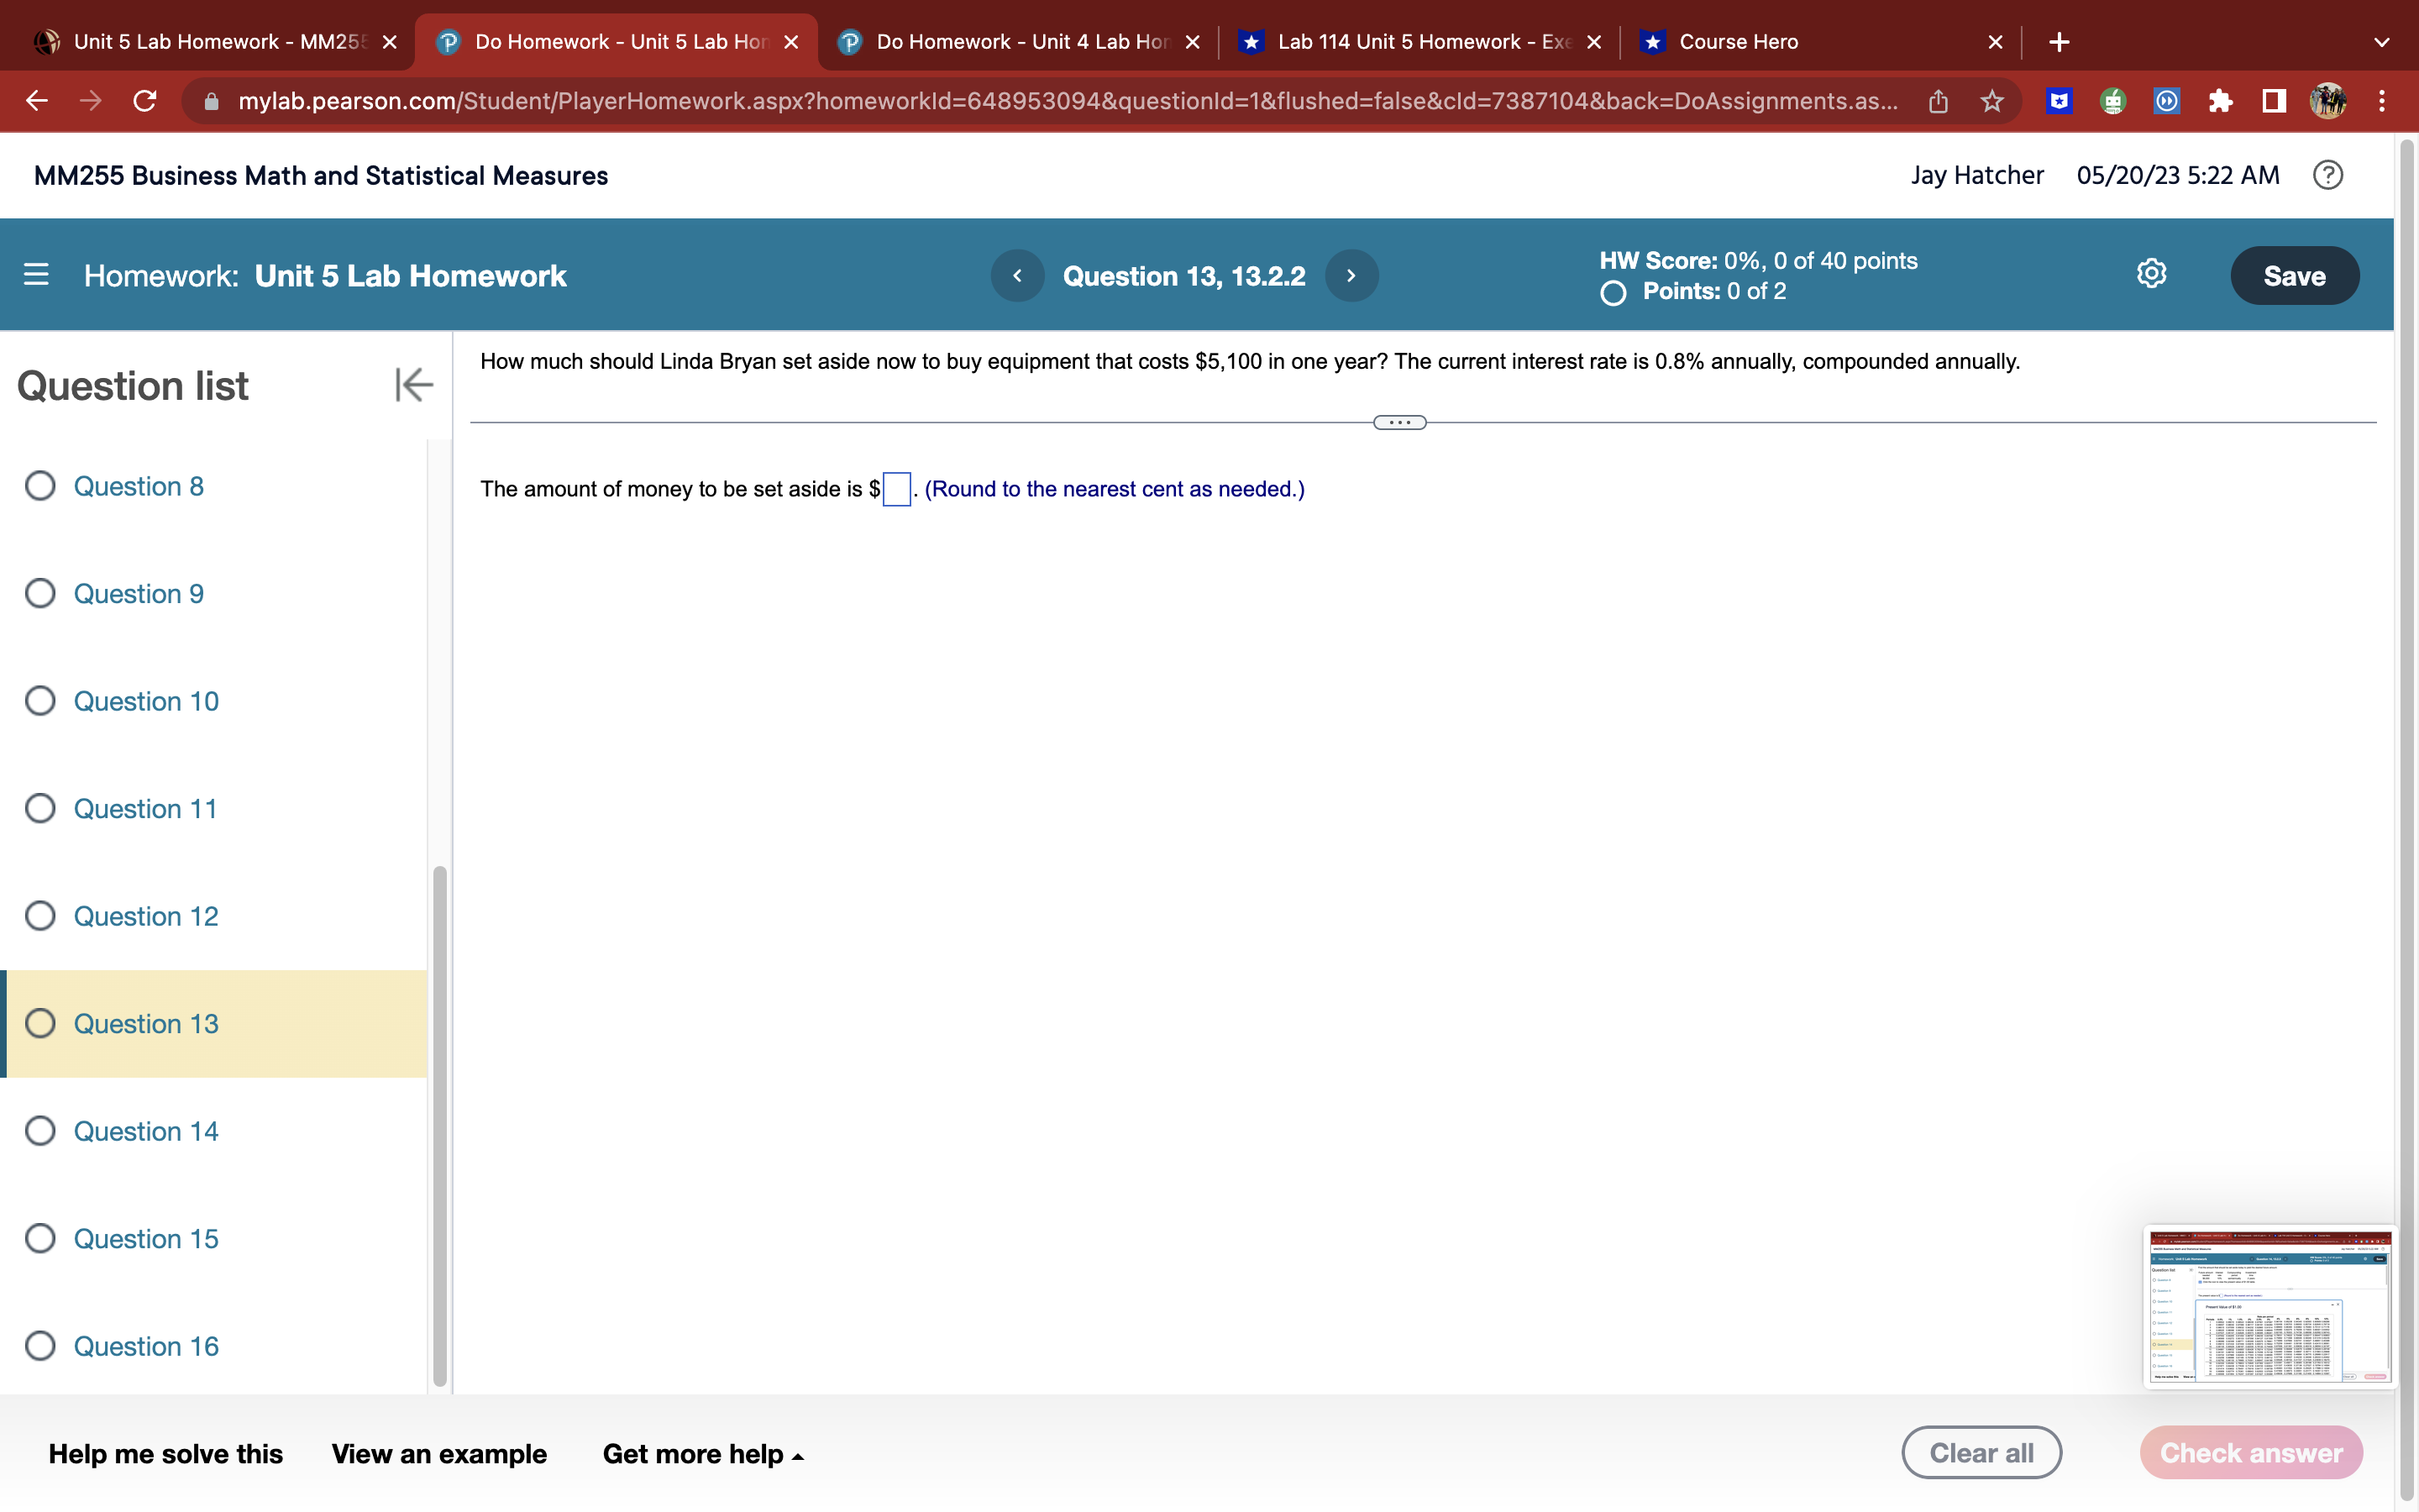The width and height of the screenshot is (2419, 1512).
Task: Click the Save button
Action: [x=2294, y=275]
